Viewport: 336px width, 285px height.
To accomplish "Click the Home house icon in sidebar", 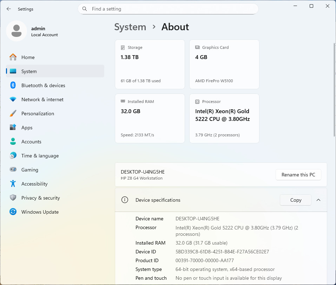I will click(x=13, y=57).
